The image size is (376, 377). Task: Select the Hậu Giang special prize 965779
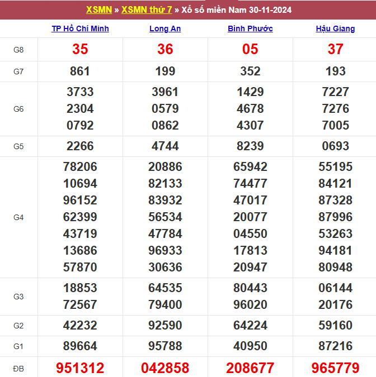click(x=335, y=368)
